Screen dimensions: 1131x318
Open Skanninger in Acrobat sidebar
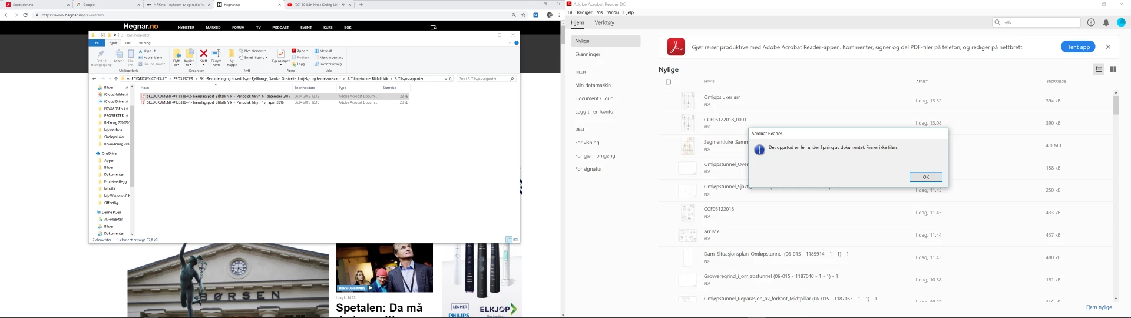click(588, 54)
